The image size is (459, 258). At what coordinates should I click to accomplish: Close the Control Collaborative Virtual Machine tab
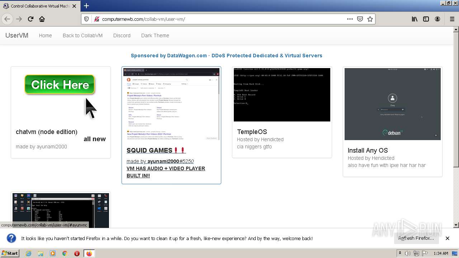click(x=74, y=6)
